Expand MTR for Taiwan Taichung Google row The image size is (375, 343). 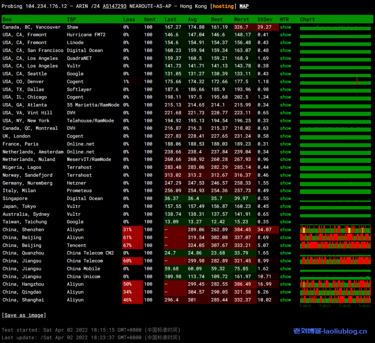285,222
